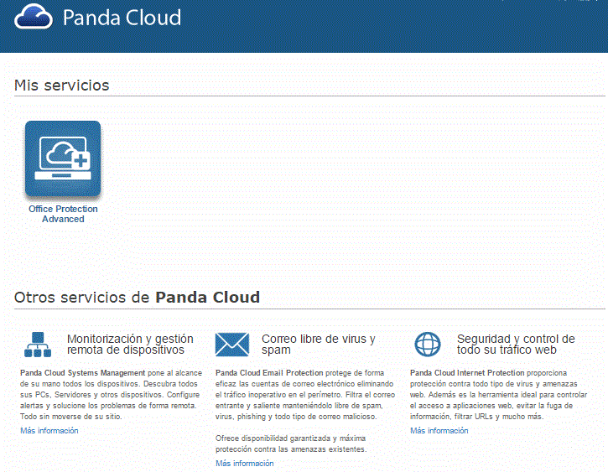The height and width of the screenshot is (472, 608).
Task: Click the Panda Cloud Email Protection text
Action: tap(269, 373)
